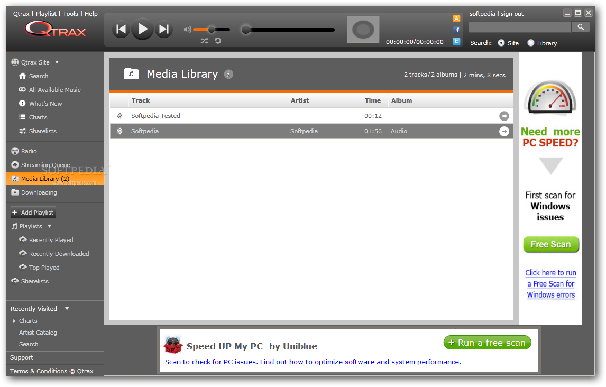Focus the top search input field
This screenshot has height=387, width=606.
pos(520,27)
